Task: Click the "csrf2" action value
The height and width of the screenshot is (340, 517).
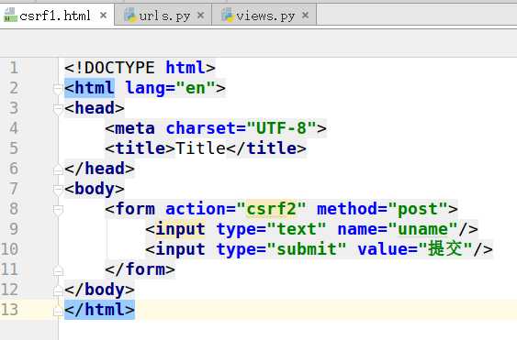Action: tap(271, 209)
